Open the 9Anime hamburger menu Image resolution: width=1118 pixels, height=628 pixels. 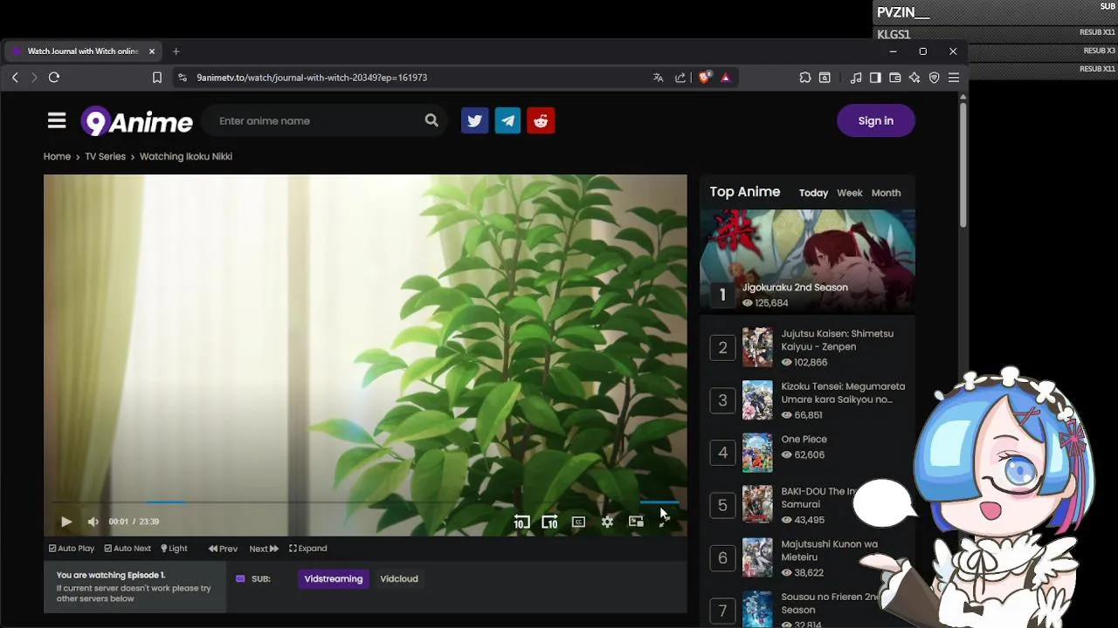tap(57, 120)
